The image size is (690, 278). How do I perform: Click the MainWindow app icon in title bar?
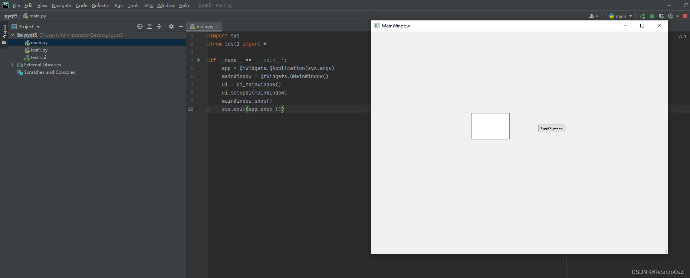377,26
